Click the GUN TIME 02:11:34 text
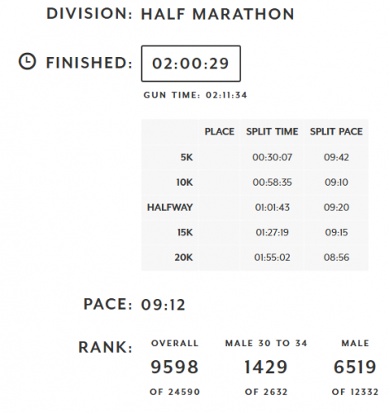 [195, 95]
